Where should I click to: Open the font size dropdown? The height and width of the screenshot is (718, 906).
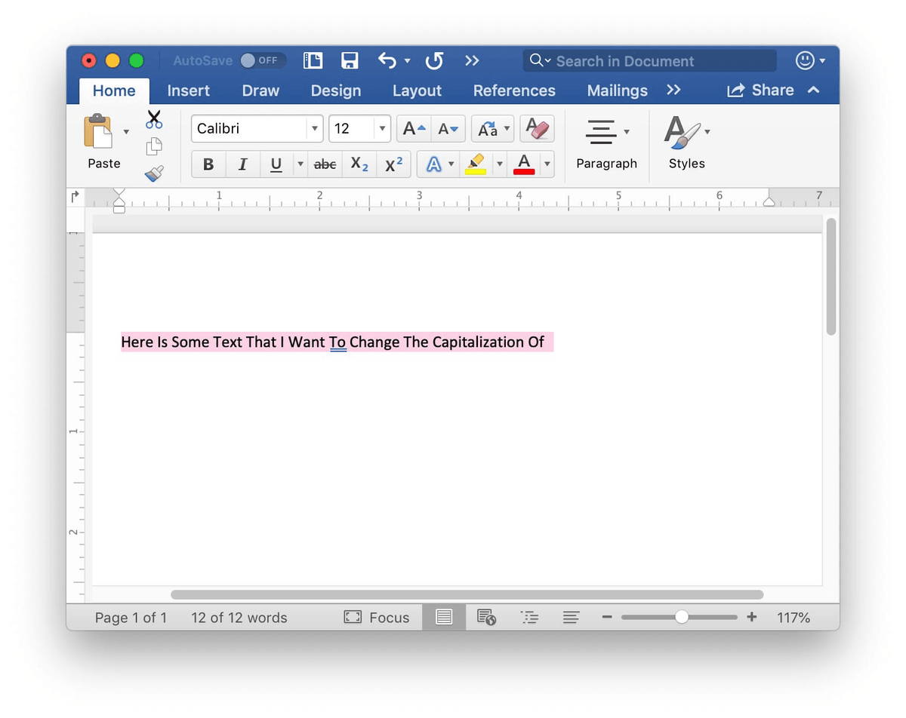(382, 128)
